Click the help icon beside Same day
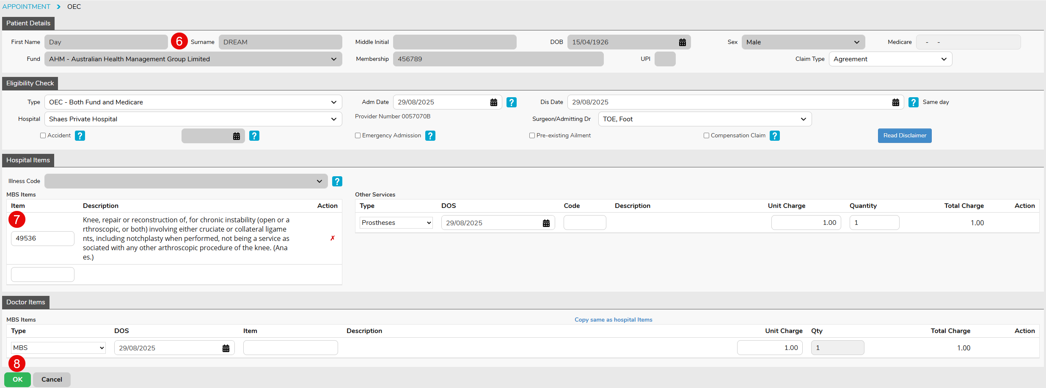Image resolution: width=1046 pixels, height=388 pixels. [x=913, y=102]
